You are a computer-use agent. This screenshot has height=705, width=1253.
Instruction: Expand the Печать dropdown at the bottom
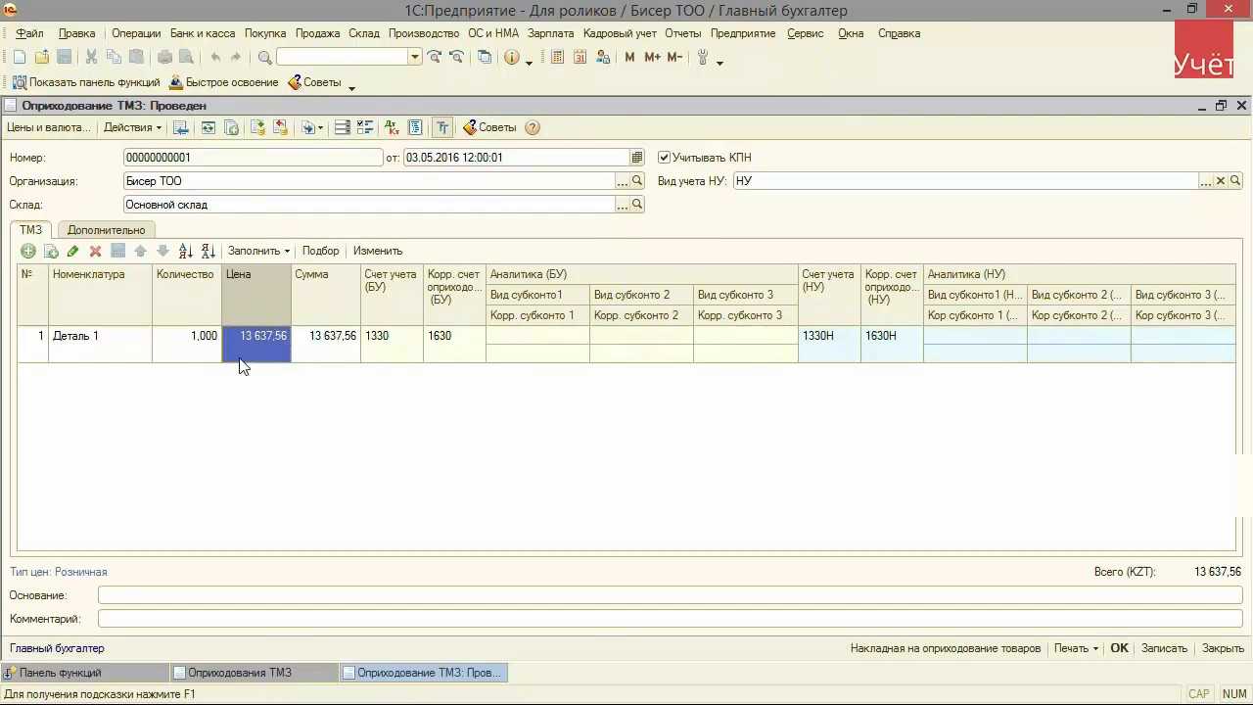click(1076, 648)
